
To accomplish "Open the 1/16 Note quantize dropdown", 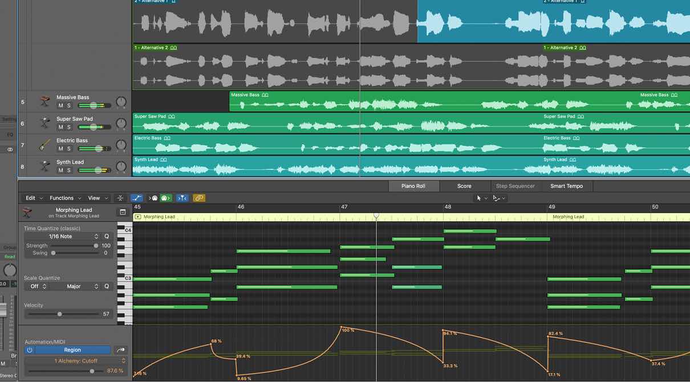I will pos(74,237).
